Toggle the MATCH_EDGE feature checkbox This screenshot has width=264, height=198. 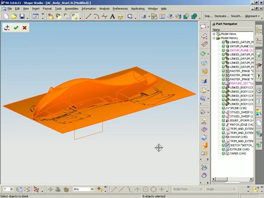223,125
